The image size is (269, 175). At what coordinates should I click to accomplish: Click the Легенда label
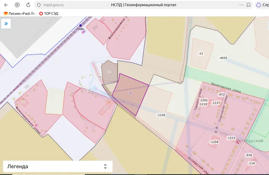point(18,167)
